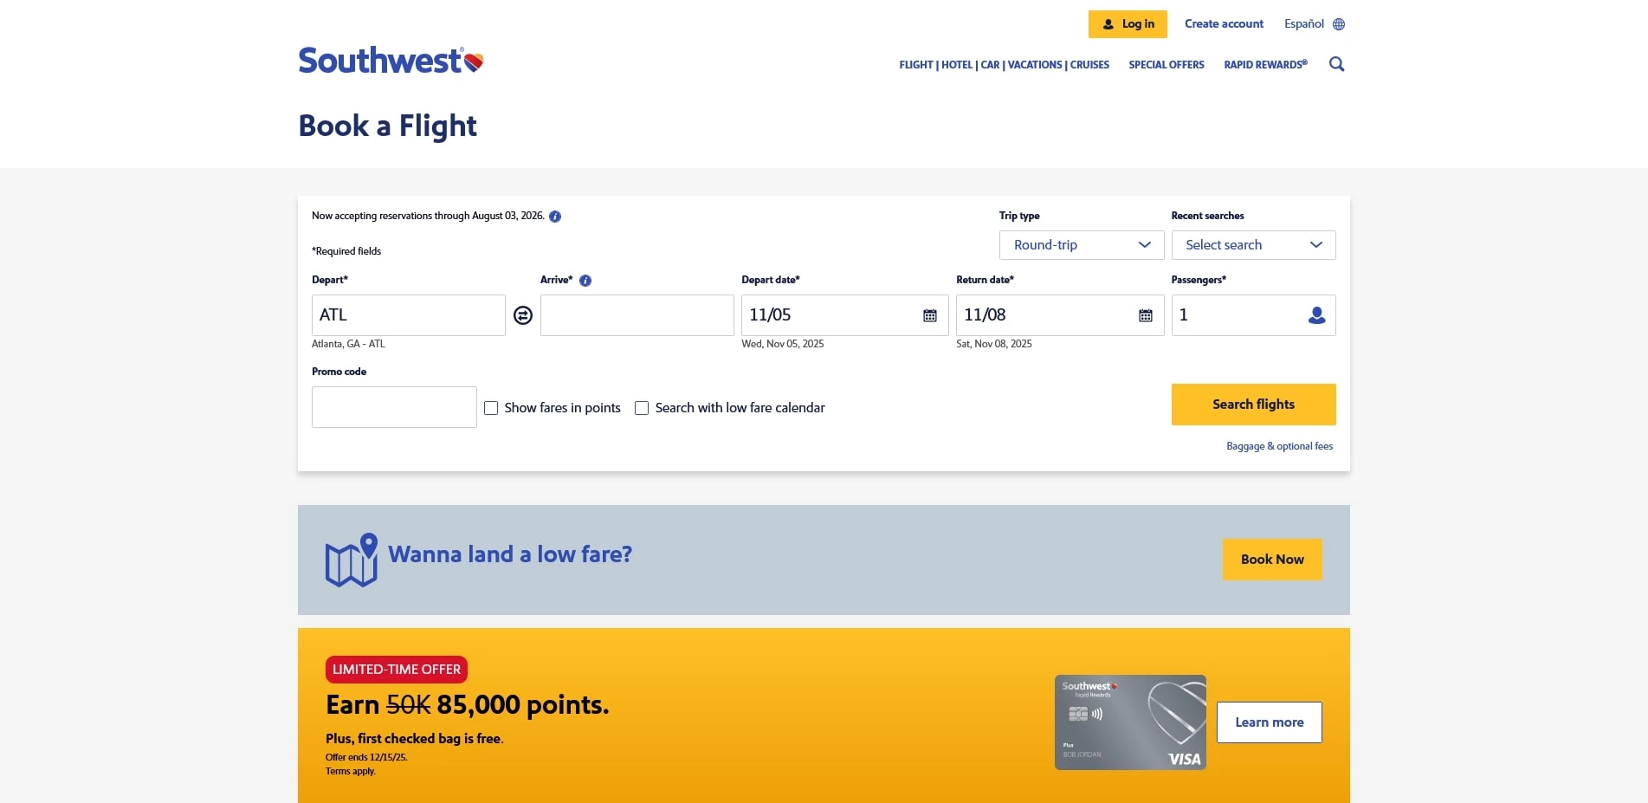The width and height of the screenshot is (1648, 803).
Task: Open the Rapid Rewards menu
Action: [x=1265, y=65]
